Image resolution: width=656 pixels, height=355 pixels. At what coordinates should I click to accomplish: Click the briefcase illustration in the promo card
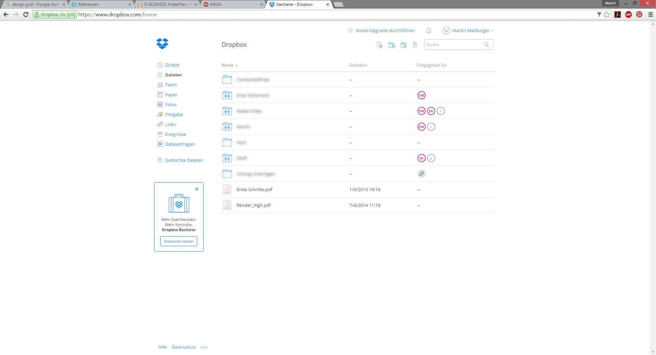(x=179, y=203)
